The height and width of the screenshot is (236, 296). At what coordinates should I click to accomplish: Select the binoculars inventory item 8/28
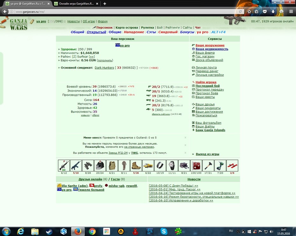click(x=88, y=166)
